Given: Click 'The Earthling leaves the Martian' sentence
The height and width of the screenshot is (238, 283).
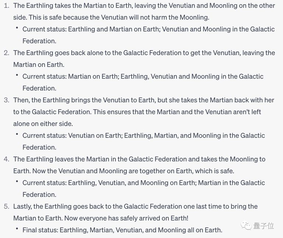Looking at the screenshot, I should (99, 159).
